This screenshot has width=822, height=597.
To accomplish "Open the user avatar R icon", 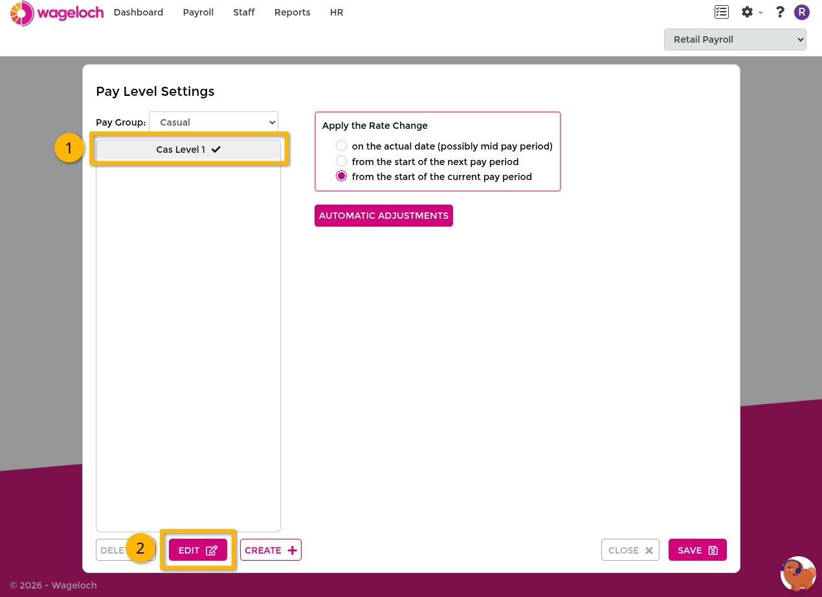I will tap(802, 12).
